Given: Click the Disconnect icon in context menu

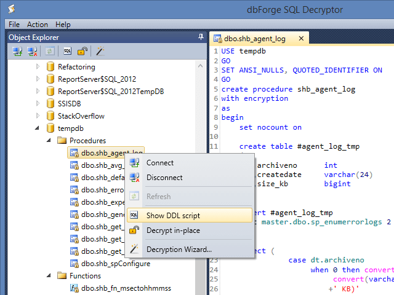Looking at the screenshot, I should coord(134,178).
